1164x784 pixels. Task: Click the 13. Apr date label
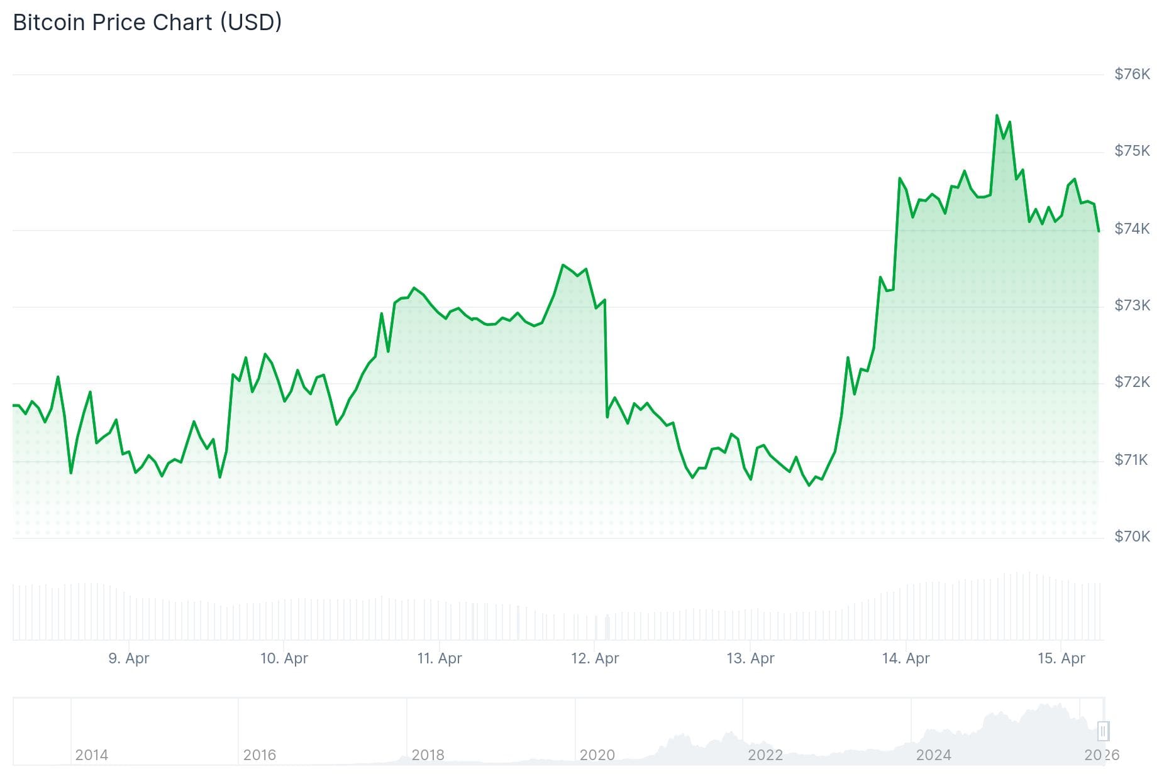point(750,658)
